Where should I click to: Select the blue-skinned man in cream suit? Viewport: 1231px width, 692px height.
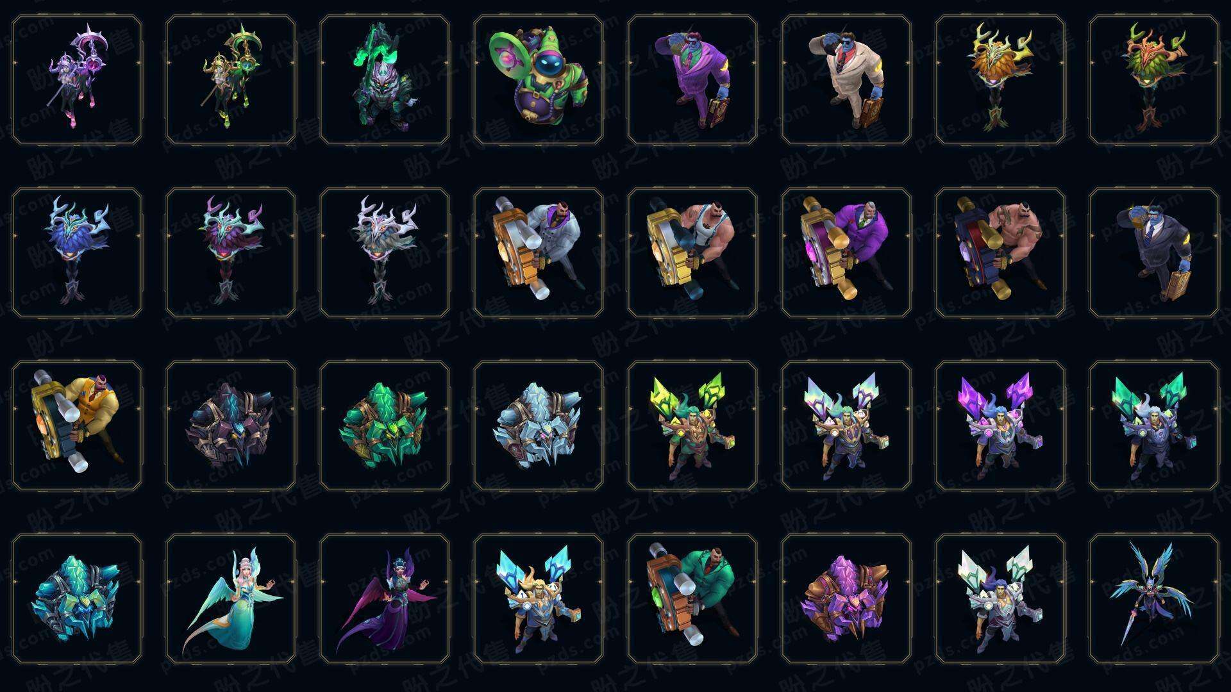(846, 80)
